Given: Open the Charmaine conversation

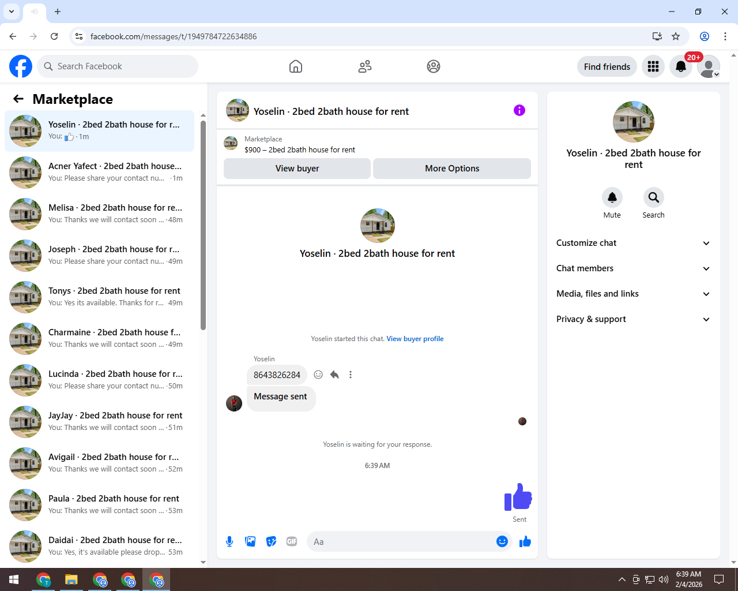Looking at the screenshot, I should (99, 339).
